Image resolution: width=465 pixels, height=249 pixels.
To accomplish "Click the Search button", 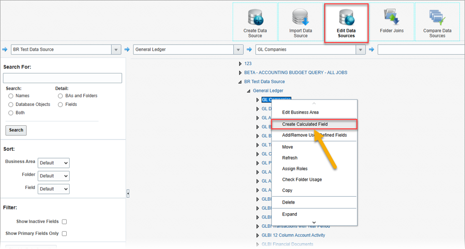I will pos(16,130).
